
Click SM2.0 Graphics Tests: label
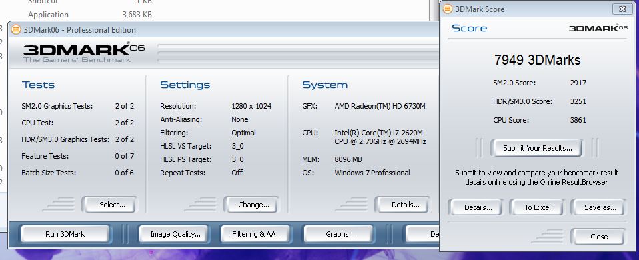57,106
